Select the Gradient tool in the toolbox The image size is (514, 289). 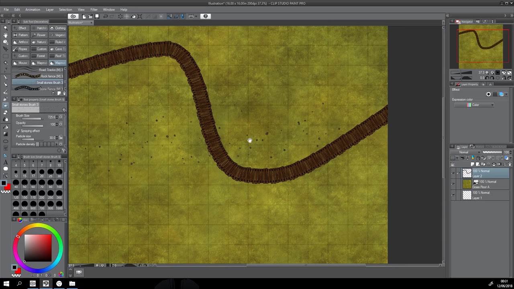coord(5,134)
